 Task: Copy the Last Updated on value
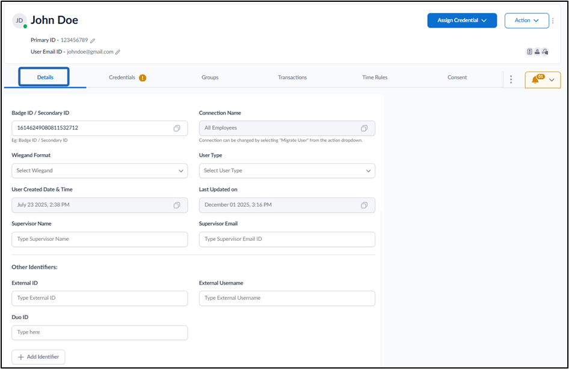364,205
